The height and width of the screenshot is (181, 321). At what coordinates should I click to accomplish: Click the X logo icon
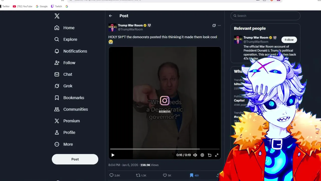pos(57,16)
